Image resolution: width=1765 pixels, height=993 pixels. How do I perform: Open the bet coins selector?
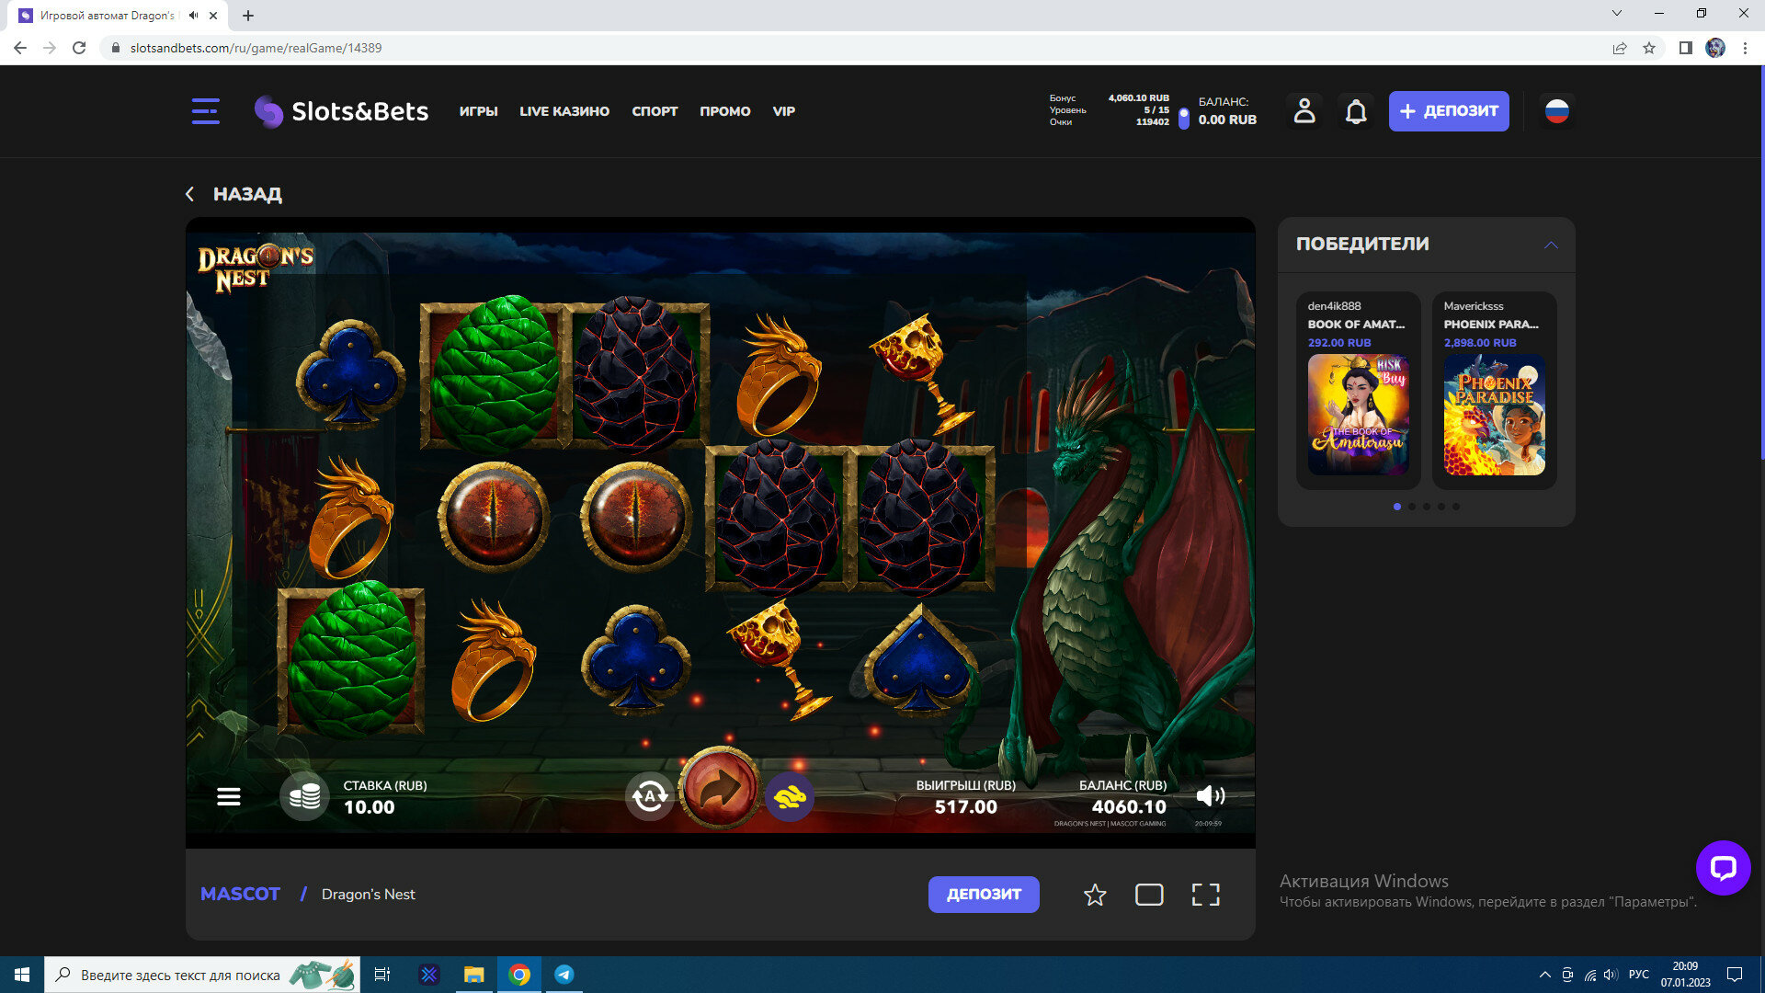304,796
